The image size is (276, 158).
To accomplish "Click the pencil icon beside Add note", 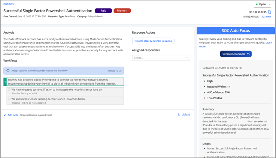I will (5, 115).
